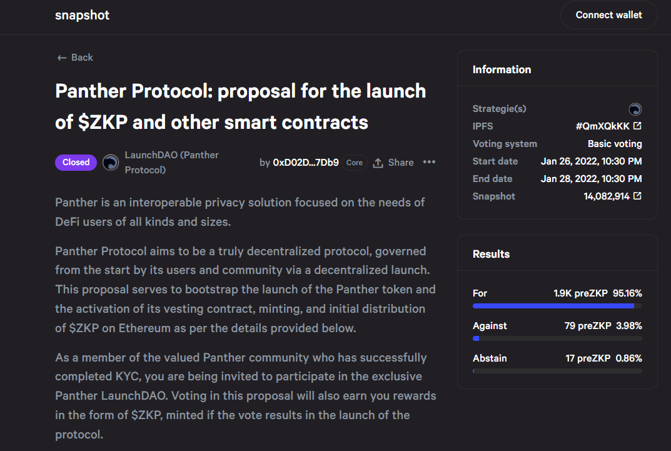The height and width of the screenshot is (451, 671).
Task: Click the Against result progress bar
Action: [x=557, y=338]
